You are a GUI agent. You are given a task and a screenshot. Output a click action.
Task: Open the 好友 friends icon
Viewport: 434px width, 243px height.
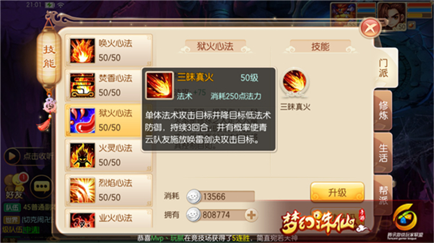[15, 186]
